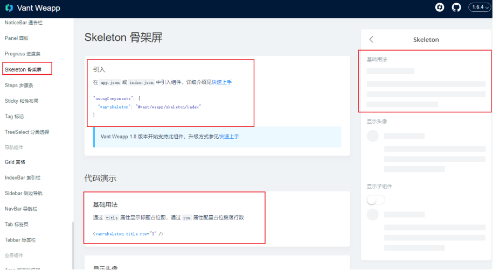The width and height of the screenshot is (493, 270).
Task: Open TreeSelect 分类选择 in sidebar
Action: 27,132
